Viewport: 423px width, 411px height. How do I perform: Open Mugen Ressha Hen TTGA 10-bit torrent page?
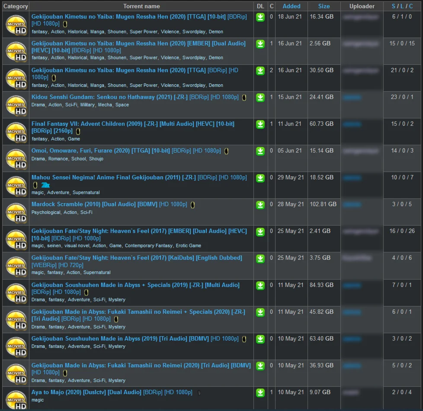(x=139, y=20)
